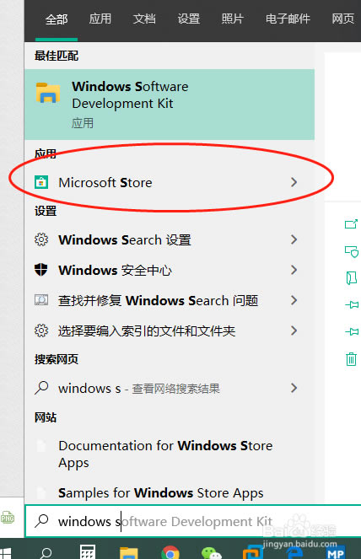The image size is (361, 559).
Task: Expand the Microsoft Store result arrow
Action: tap(294, 182)
